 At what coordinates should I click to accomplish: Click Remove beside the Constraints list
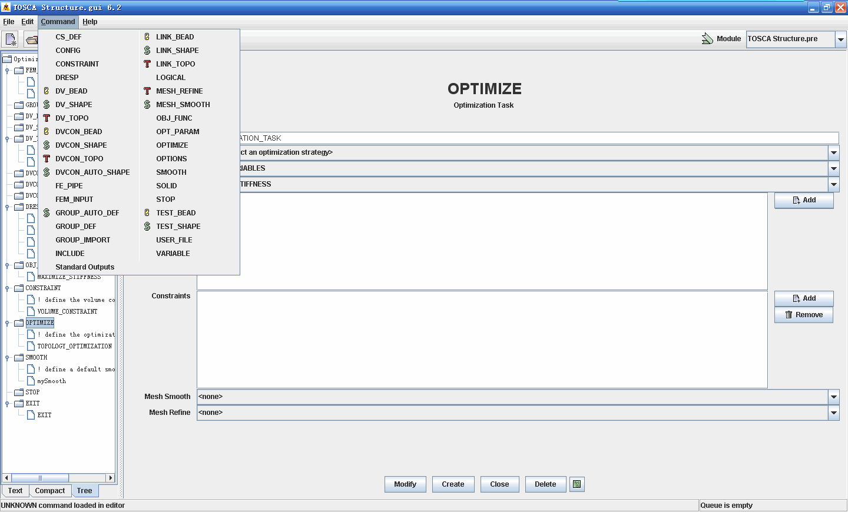point(804,315)
